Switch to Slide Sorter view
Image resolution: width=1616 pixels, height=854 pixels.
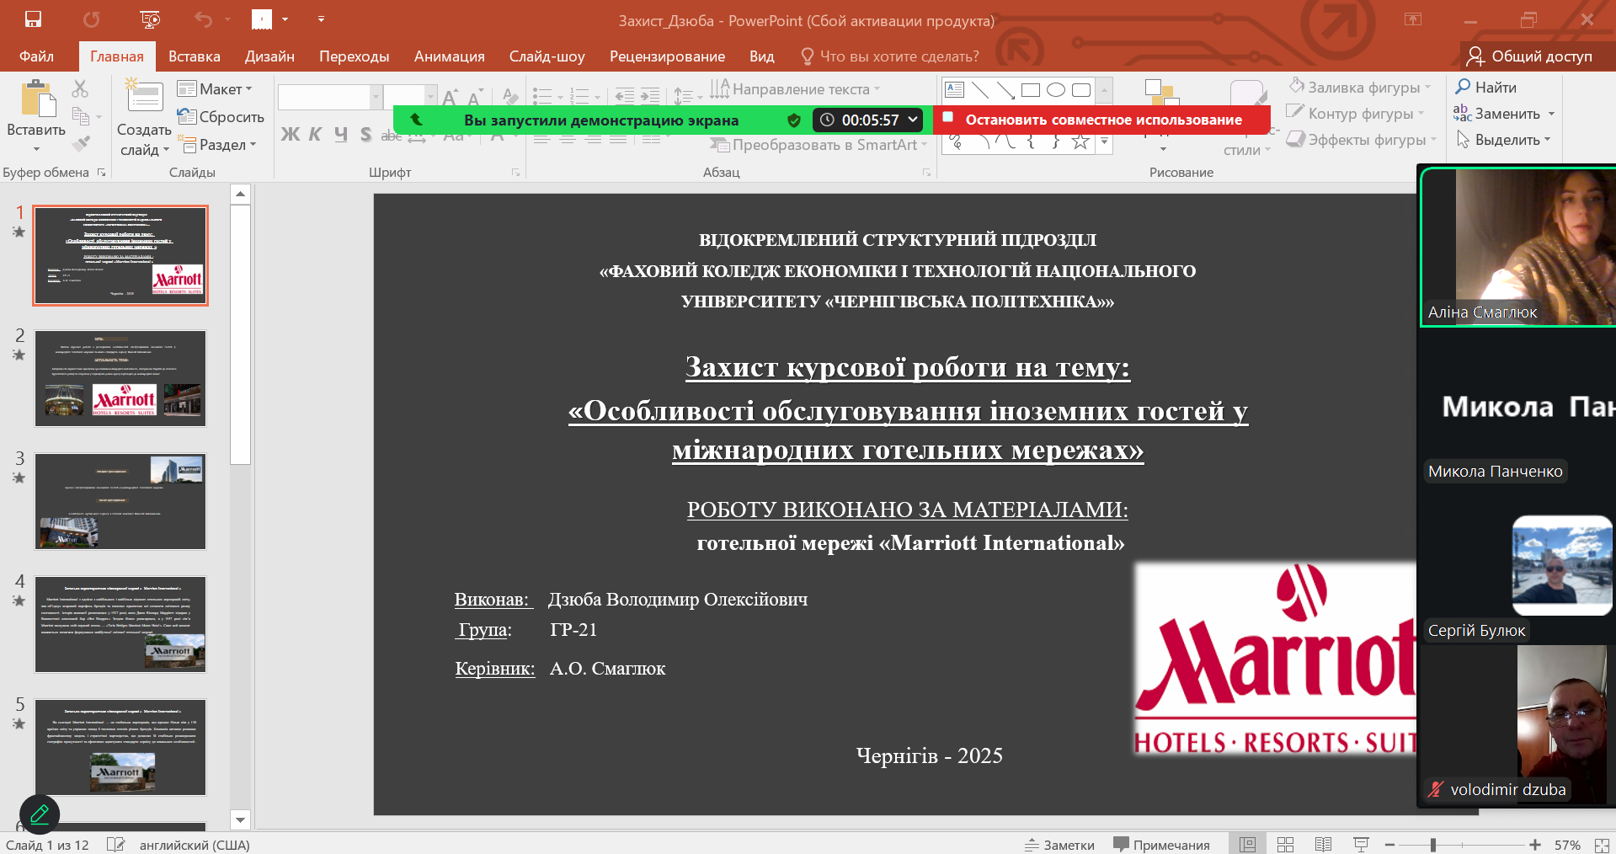1285,845
